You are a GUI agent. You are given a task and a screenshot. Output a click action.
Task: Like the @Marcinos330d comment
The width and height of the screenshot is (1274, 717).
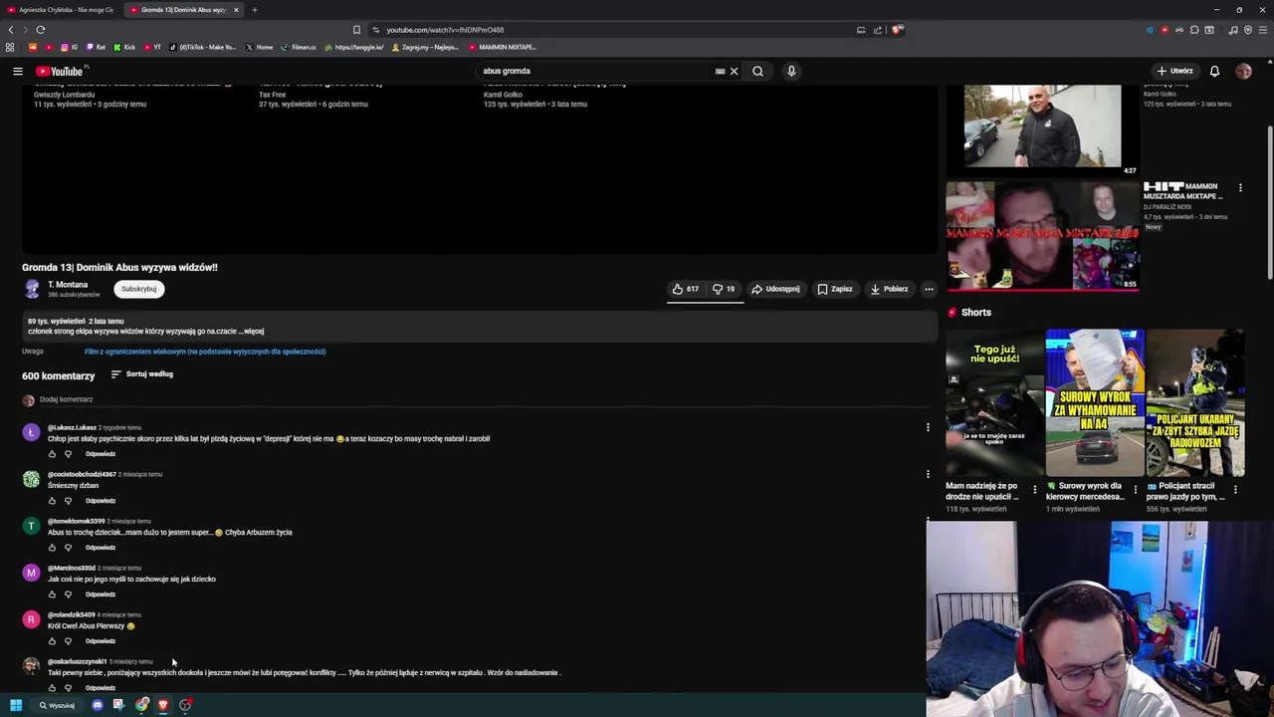pos(52,595)
